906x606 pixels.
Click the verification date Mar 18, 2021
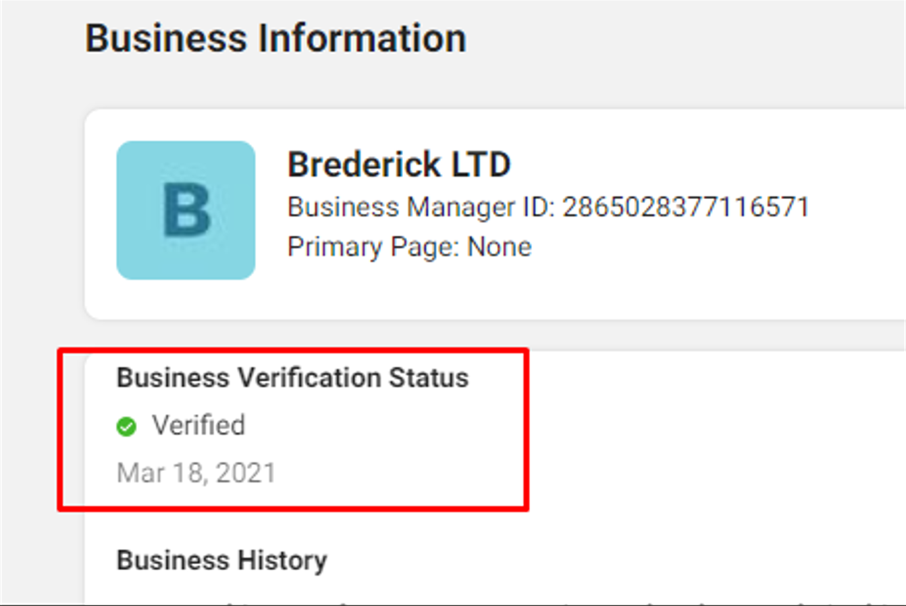point(196,473)
